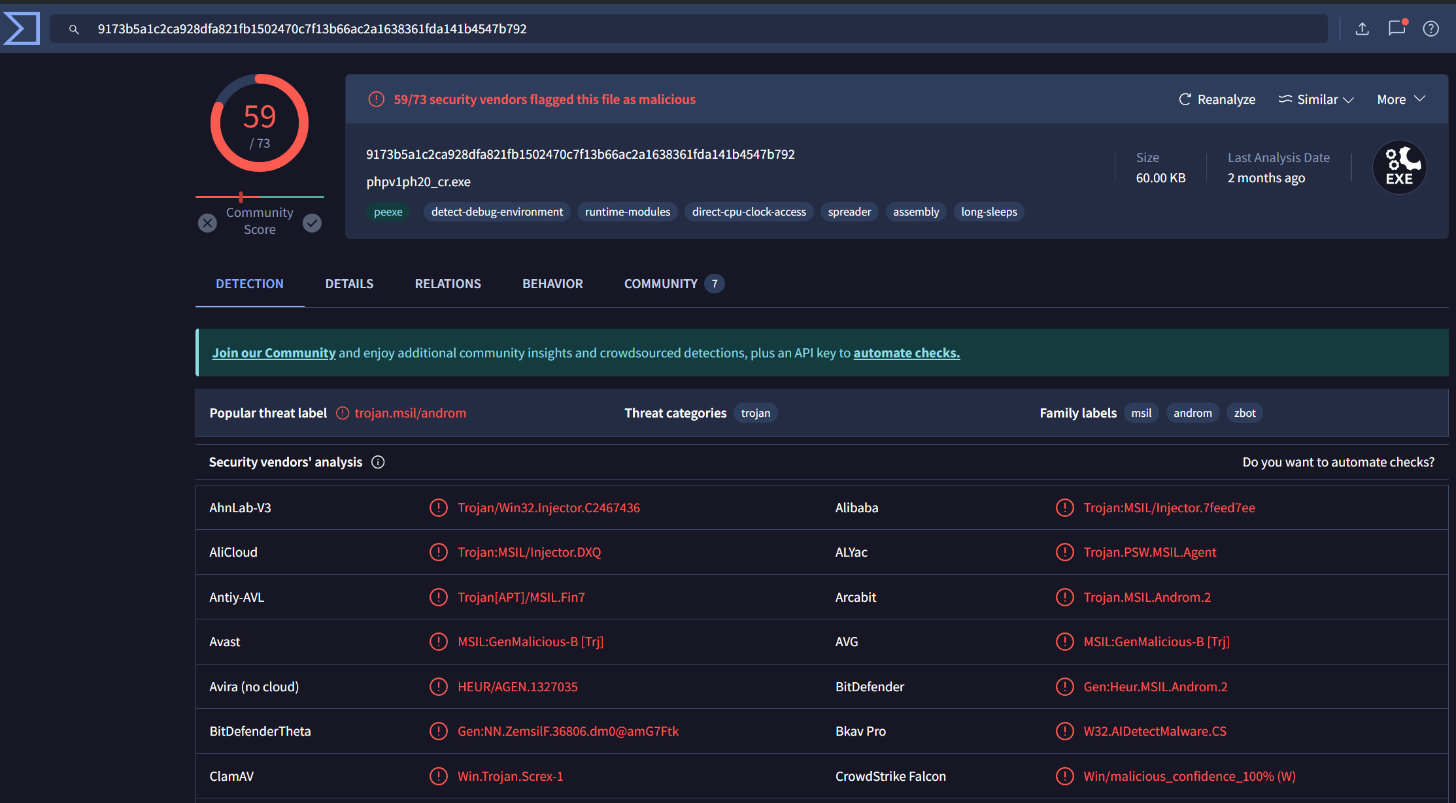The image size is (1456, 803).
Task: Click the 59/73 detection score gauge
Action: click(260, 123)
